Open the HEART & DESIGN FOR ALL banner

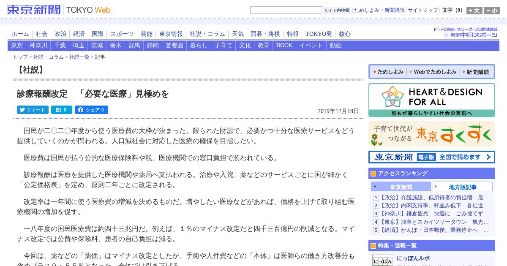tap(431, 100)
